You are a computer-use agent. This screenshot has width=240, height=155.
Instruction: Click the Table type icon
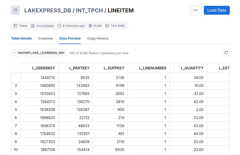15,26
